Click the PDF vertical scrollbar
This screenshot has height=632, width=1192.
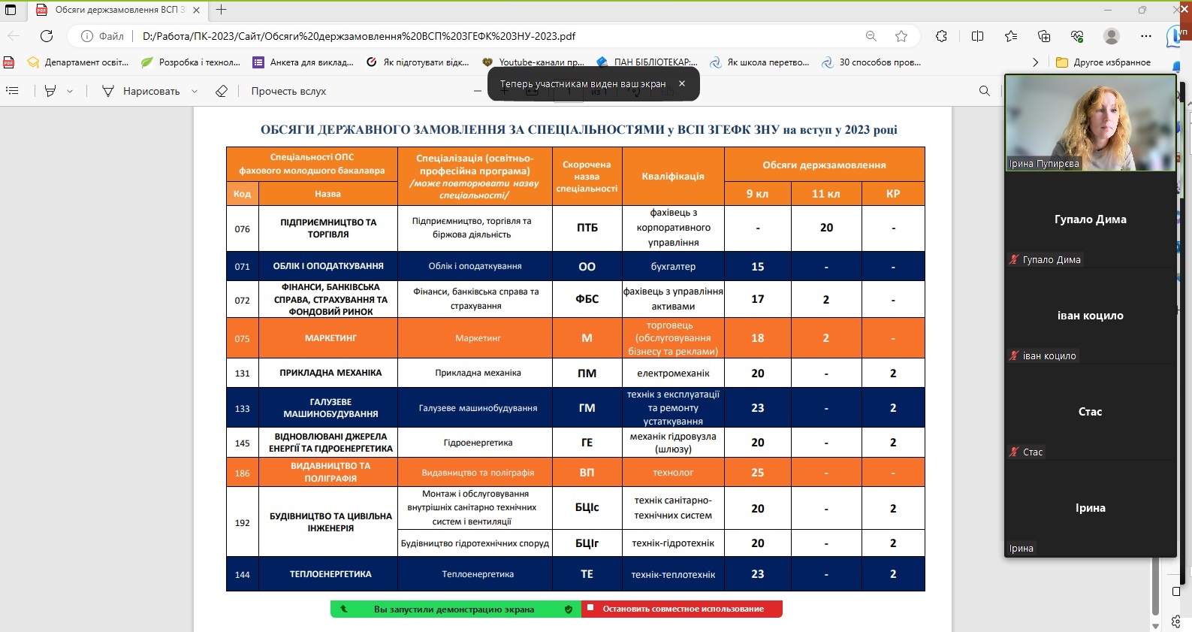pos(1155,586)
